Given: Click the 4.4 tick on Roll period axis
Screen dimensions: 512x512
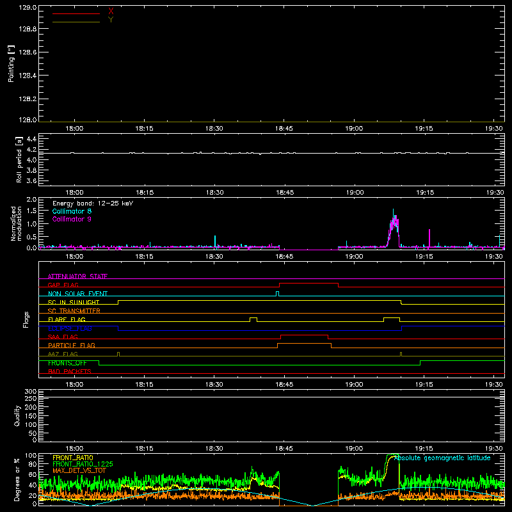Looking at the screenshot, I should point(31,139).
